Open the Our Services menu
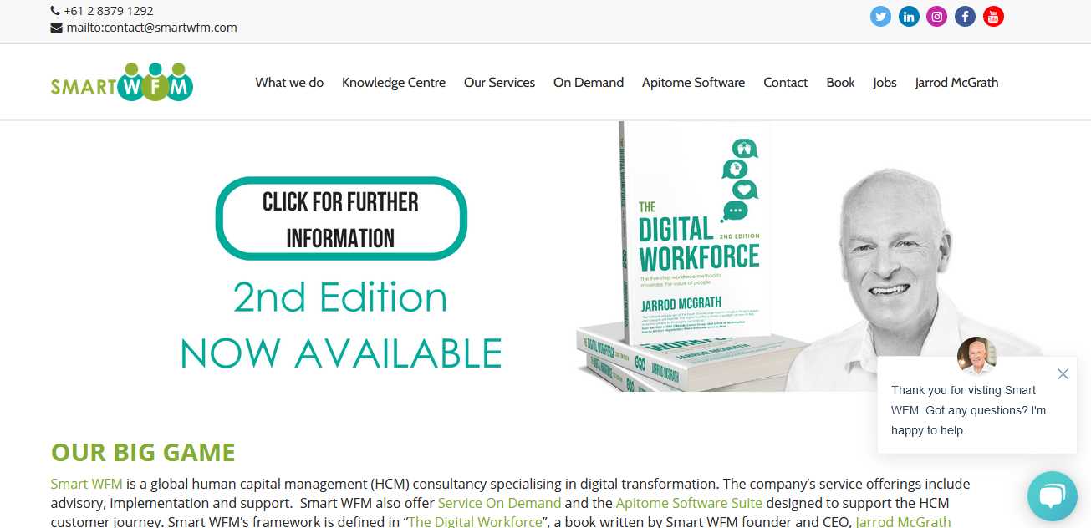The height and width of the screenshot is (528, 1091). pos(499,82)
